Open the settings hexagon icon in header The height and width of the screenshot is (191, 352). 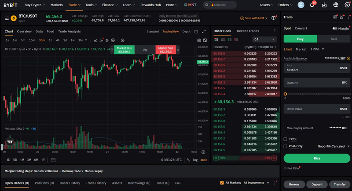[x=347, y=5]
